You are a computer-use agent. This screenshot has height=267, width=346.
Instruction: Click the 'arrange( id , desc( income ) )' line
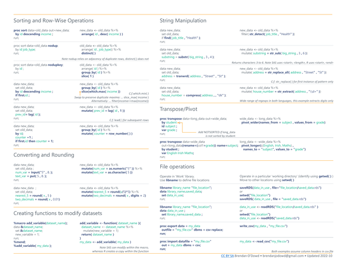click(x=102, y=34)
